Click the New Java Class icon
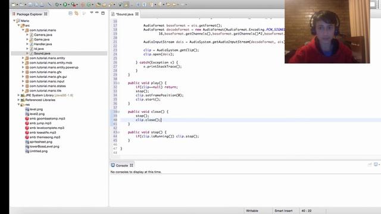381x214 pixels. click(x=89, y=4)
